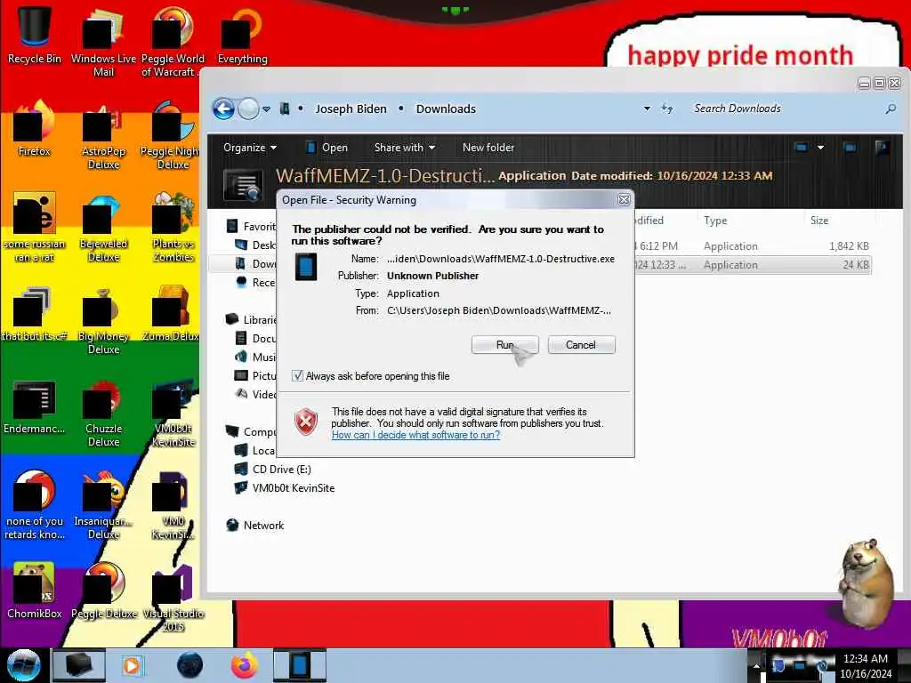Viewport: 911px width, 683px height.
Task: Select the Insaniquarium Deluxe desktop icon
Action: pyautogui.click(x=103, y=505)
